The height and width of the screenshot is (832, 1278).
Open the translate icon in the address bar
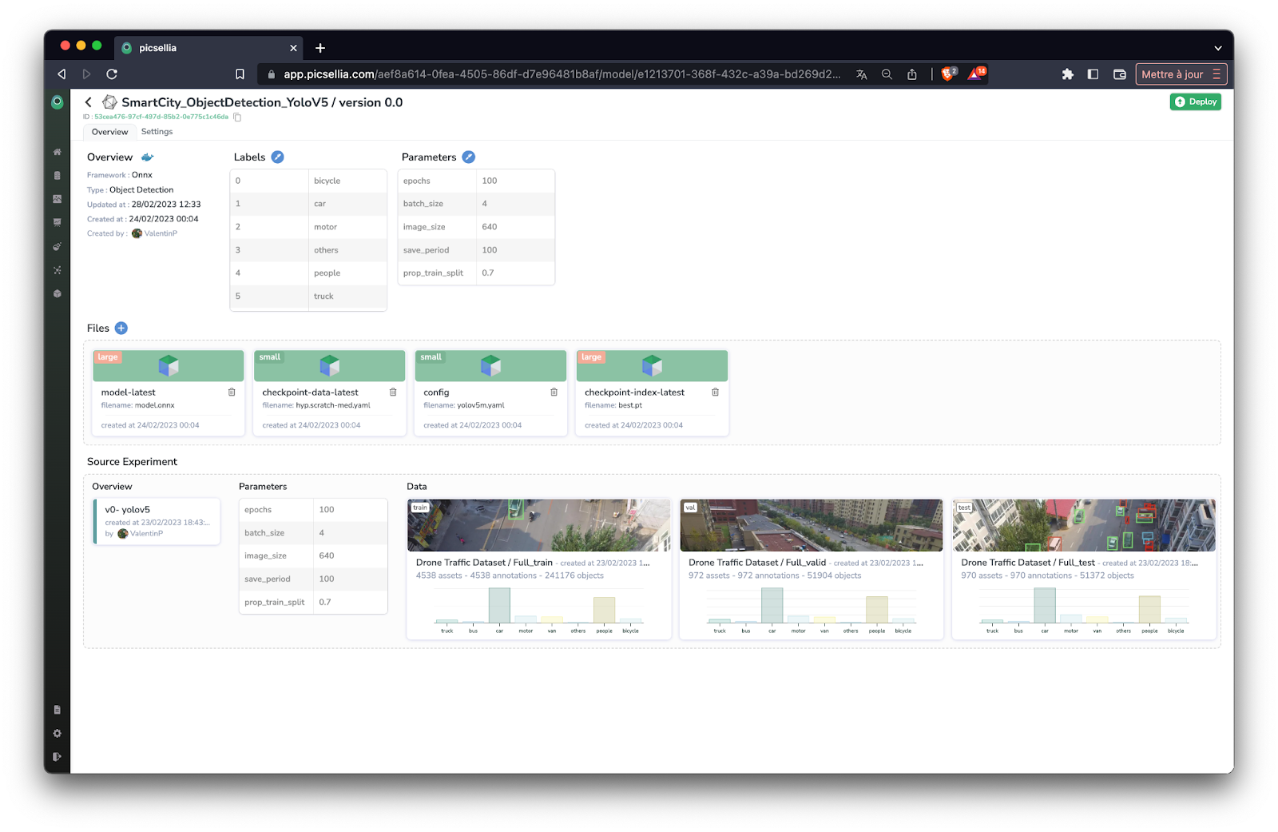862,74
